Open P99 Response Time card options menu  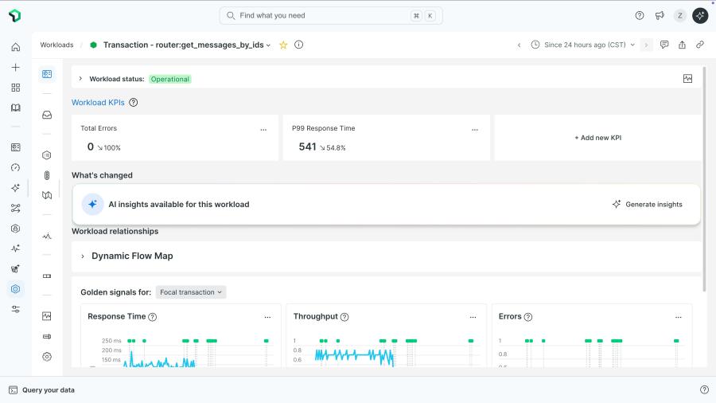[x=475, y=130]
